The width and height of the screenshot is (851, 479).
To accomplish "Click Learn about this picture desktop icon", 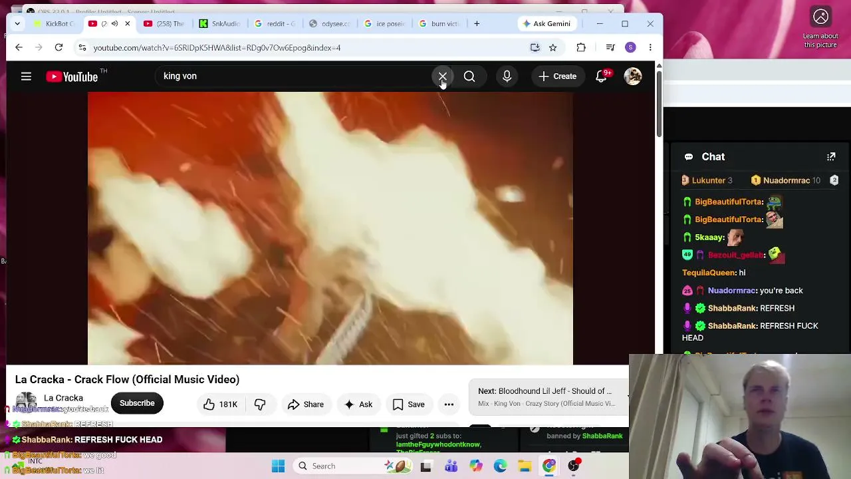I will click(x=820, y=27).
